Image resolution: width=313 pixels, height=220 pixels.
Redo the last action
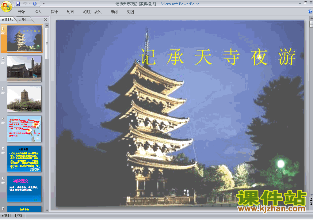click(35, 4)
